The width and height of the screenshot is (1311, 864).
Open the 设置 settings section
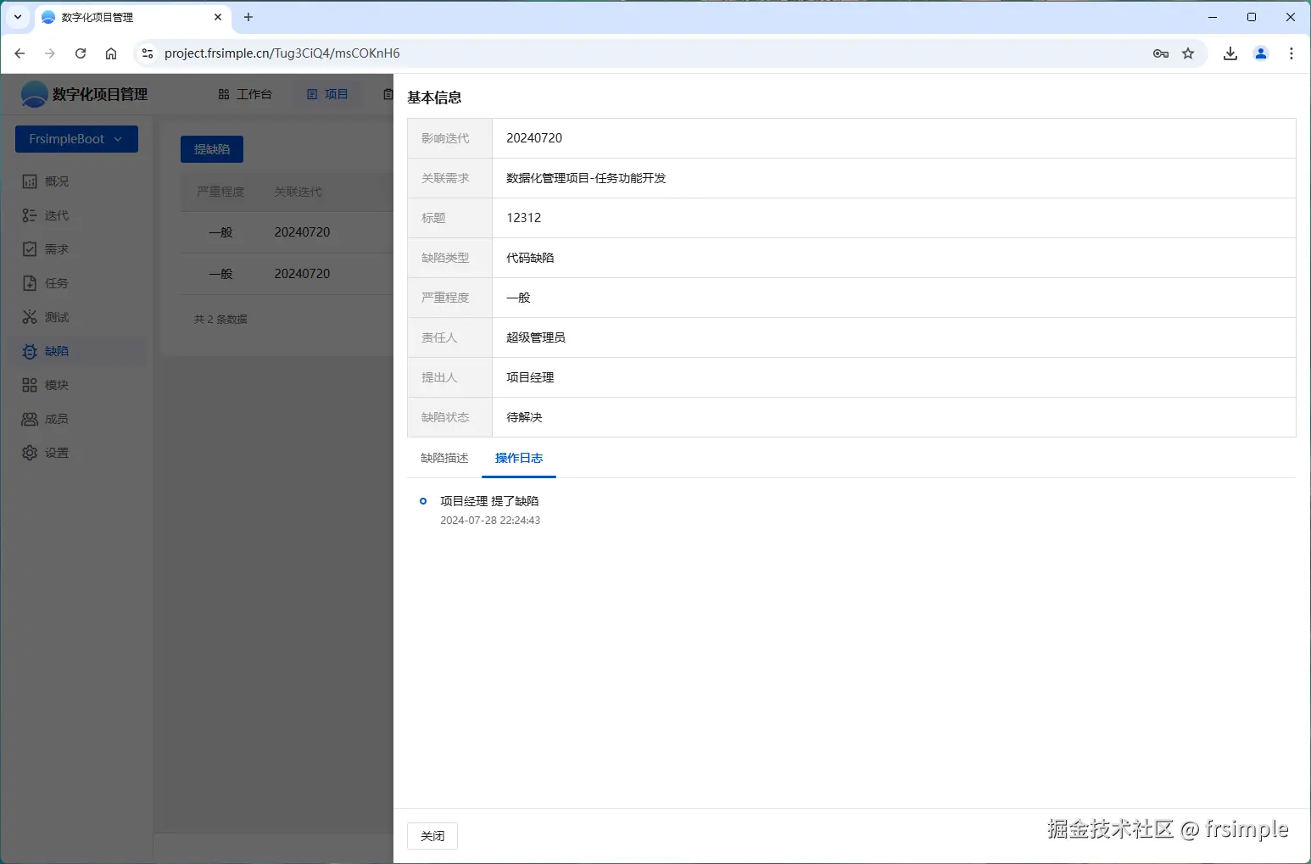[x=56, y=452]
